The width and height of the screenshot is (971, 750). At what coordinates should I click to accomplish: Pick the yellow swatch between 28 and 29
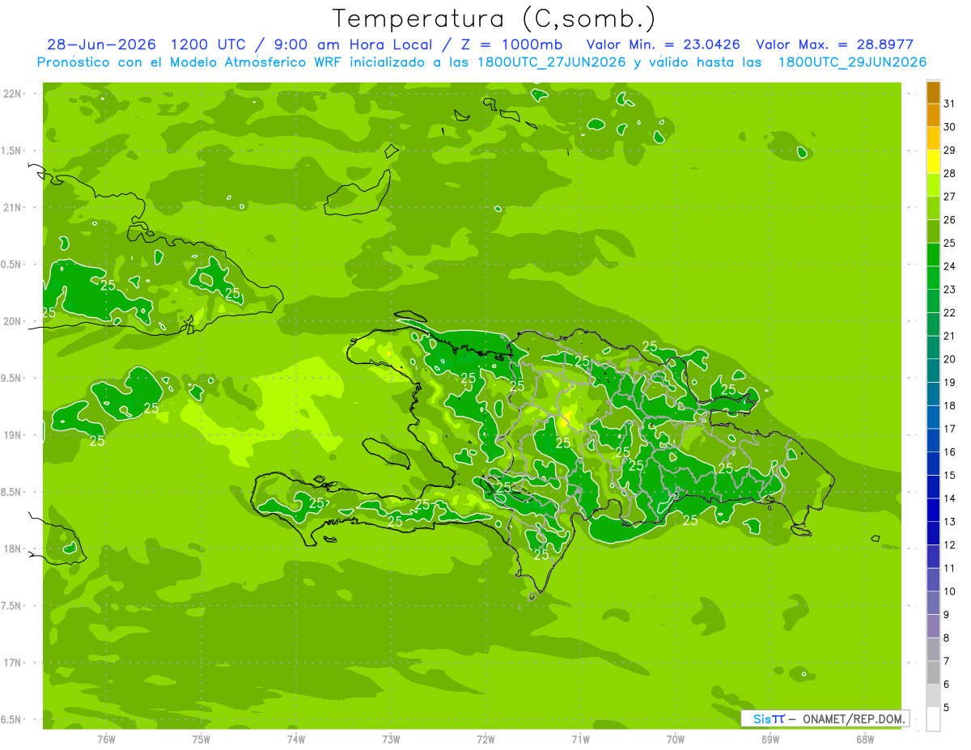[933, 162]
